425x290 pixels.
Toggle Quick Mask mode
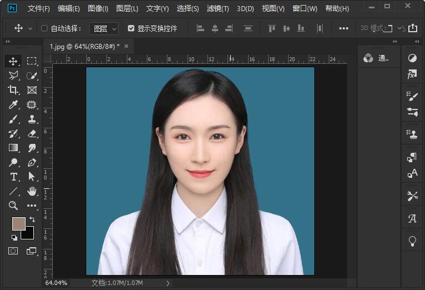13,251
